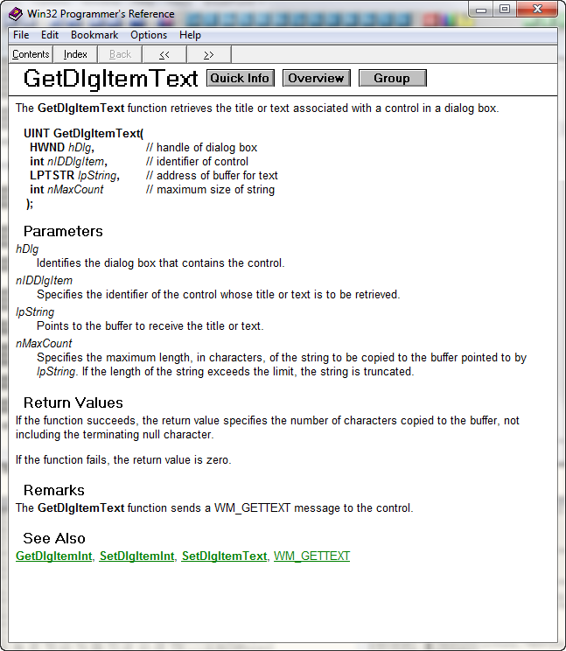The height and width of the screenshot is (651, 566).
Task: Open the Bookmark menu
Action: point(94,35)
